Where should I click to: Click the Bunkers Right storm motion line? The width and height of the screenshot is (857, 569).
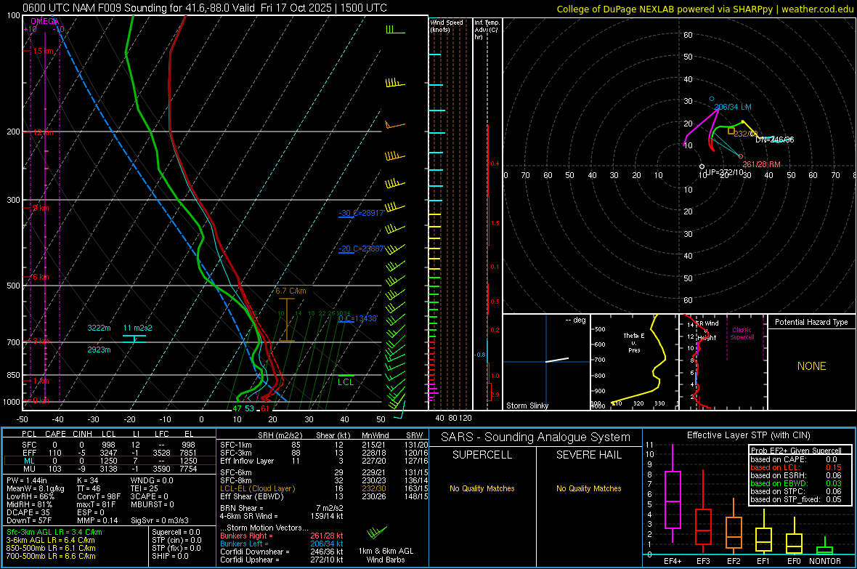(x=282, y=536)
